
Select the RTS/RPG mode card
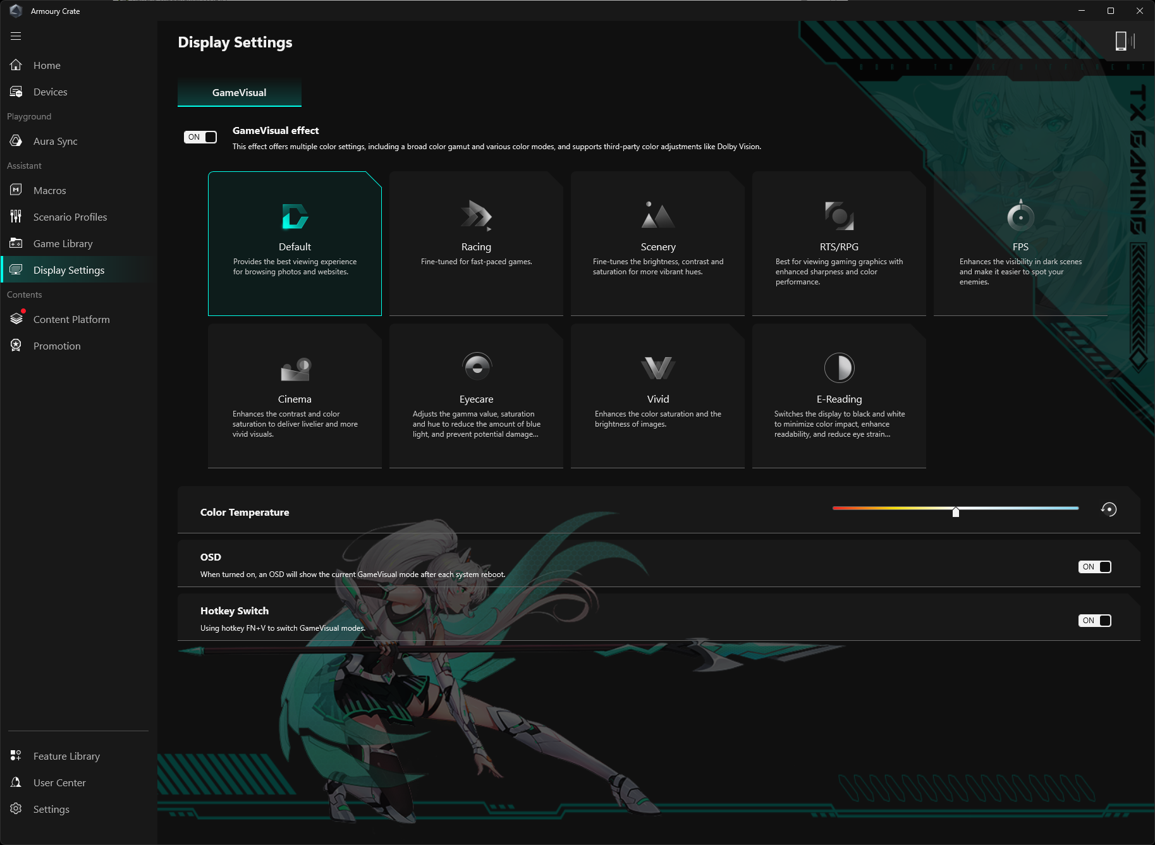pos(839,243)
